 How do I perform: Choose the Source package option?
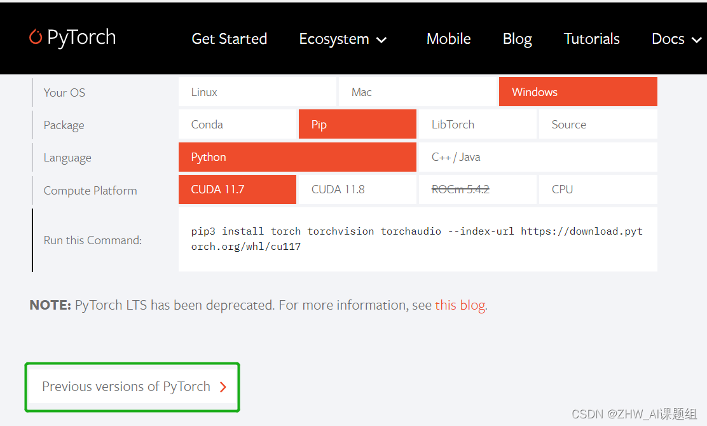pos(598,125)
